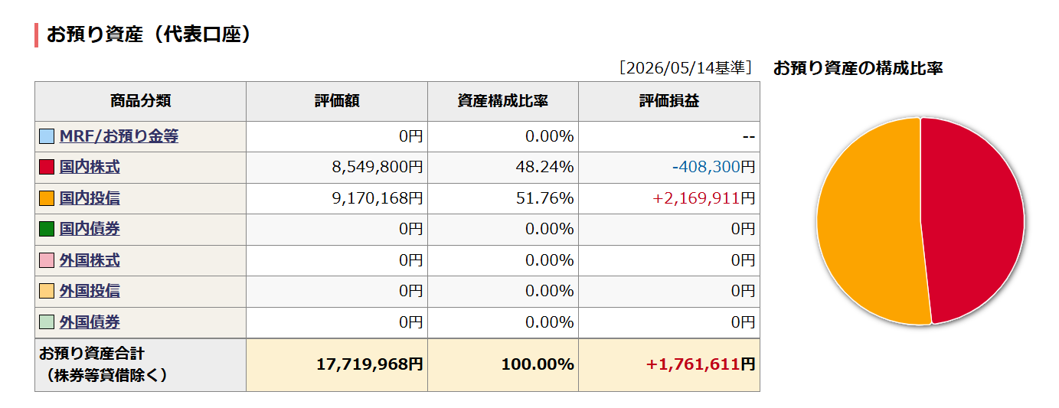Click the green 国内債券 color square
This screenshot has height=408, width=1059.
coord(47,230)
